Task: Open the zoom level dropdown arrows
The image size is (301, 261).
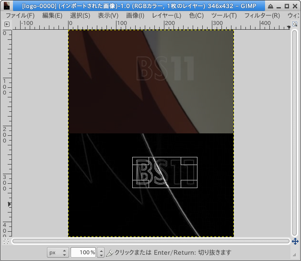Action: [101, 252]
